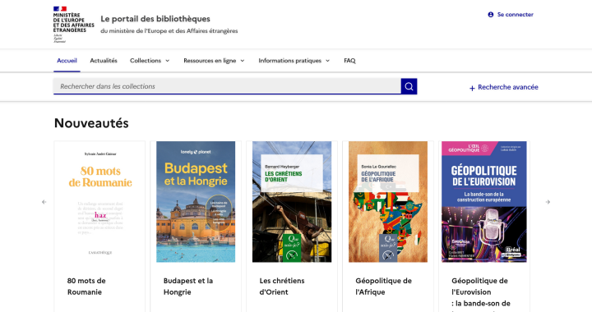Go to Accueil tab
Viewport: 592px width, 312px height.
(67, 61)
